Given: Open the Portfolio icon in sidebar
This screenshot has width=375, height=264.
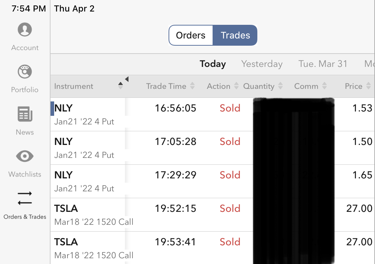Looking at the screenshot, I should coord(25,72).
